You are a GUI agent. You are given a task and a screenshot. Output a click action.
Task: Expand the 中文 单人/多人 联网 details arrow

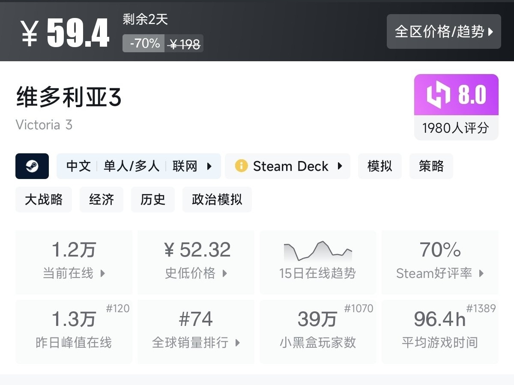point(209,166)
